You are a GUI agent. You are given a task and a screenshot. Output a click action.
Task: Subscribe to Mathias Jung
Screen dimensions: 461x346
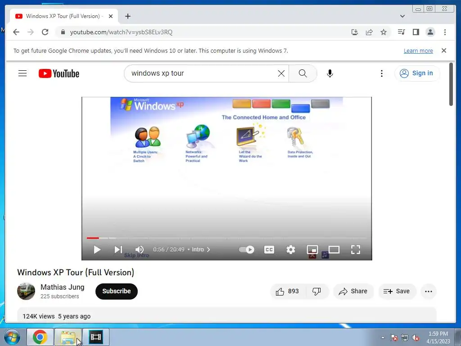click(x=117, y=291)
